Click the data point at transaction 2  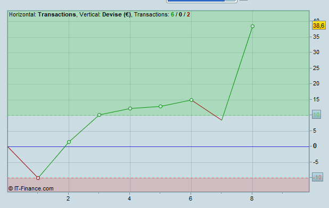(x=69, y=142)
